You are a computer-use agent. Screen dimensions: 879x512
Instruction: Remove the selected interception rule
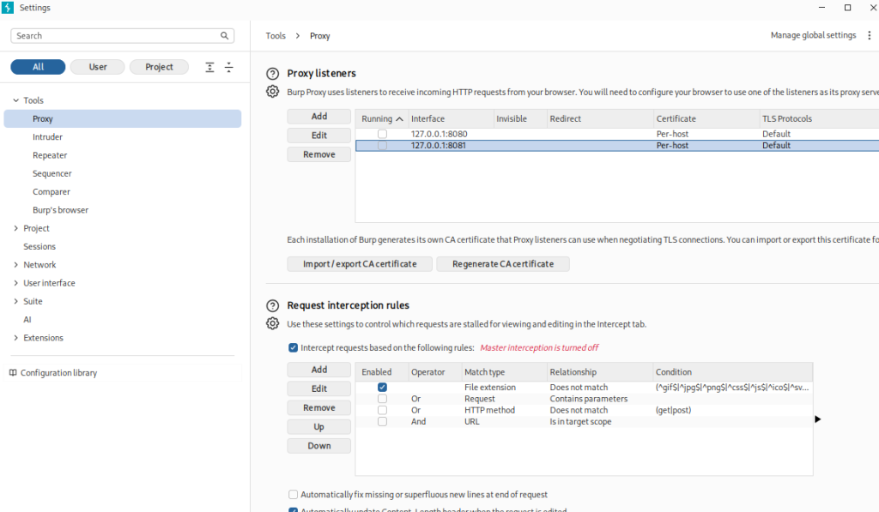[x=319, y=408]
